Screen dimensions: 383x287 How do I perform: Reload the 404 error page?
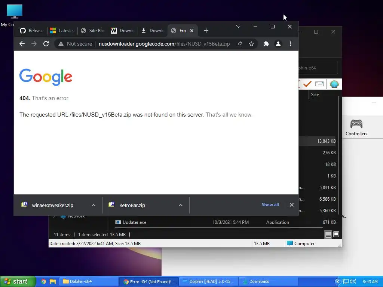[x=46, y=44]
